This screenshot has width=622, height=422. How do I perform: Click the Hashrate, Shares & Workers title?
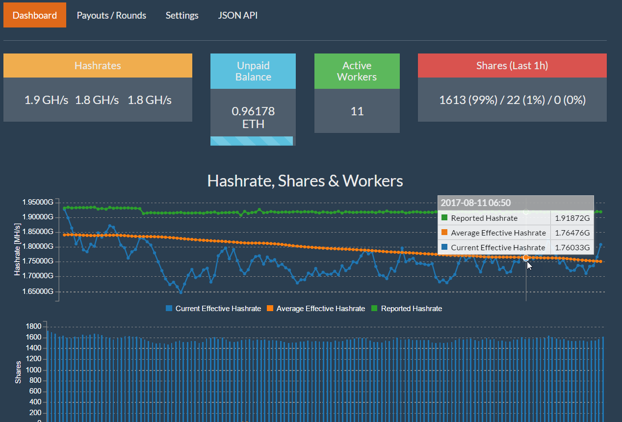(x=305, y=181)
